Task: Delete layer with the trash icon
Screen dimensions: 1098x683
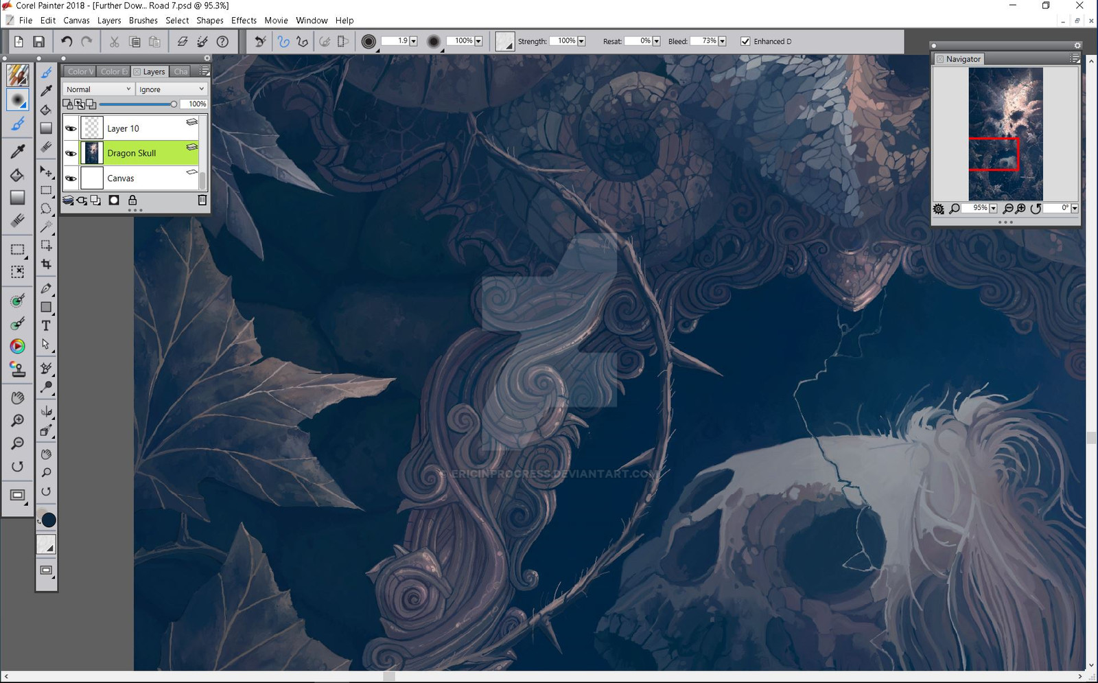Action: pos(202,200)
